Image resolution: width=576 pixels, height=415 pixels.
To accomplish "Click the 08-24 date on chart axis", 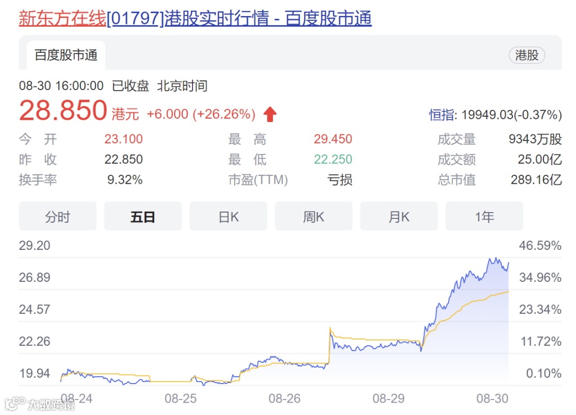I will [76, 398].
